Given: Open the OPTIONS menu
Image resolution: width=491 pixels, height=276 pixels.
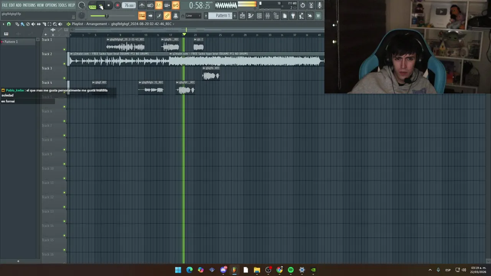Looking at the screenshot, I should coord(51,5).
